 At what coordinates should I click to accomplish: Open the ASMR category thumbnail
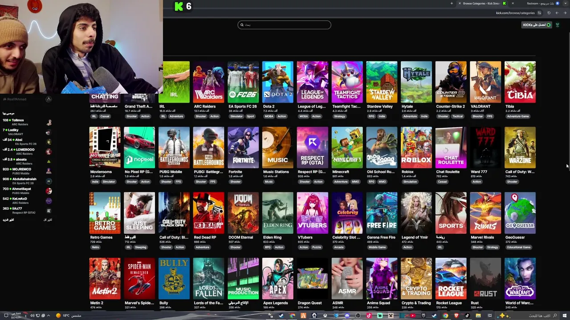pos(347,279)
